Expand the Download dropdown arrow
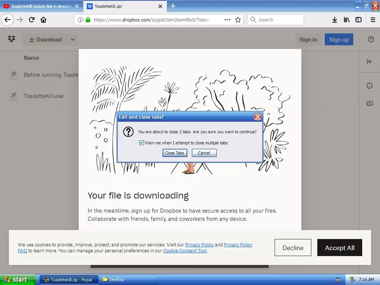The image size is (380, 285). point(72,39)
